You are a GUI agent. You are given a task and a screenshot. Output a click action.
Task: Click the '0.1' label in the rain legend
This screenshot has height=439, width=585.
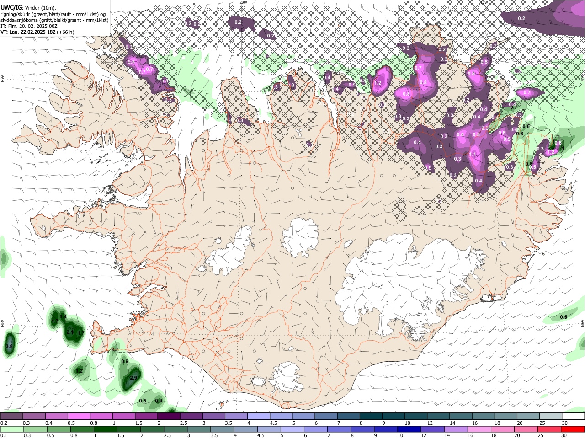pyautogui.click(x=3, y=435)
